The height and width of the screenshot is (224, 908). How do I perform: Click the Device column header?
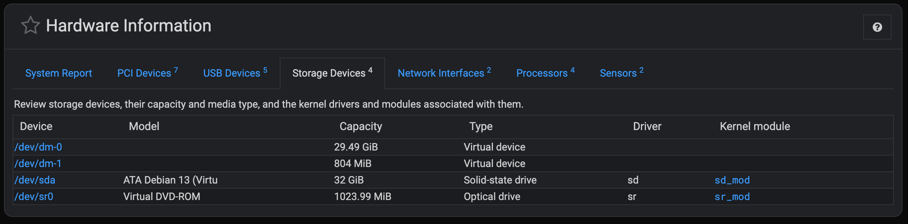click(x=36, y=126)
